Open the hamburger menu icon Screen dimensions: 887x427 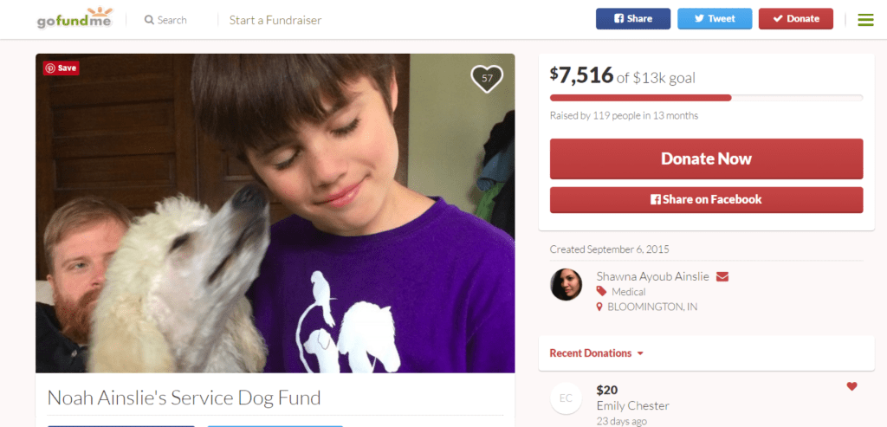pyautogui.click(x=865, y=19)
